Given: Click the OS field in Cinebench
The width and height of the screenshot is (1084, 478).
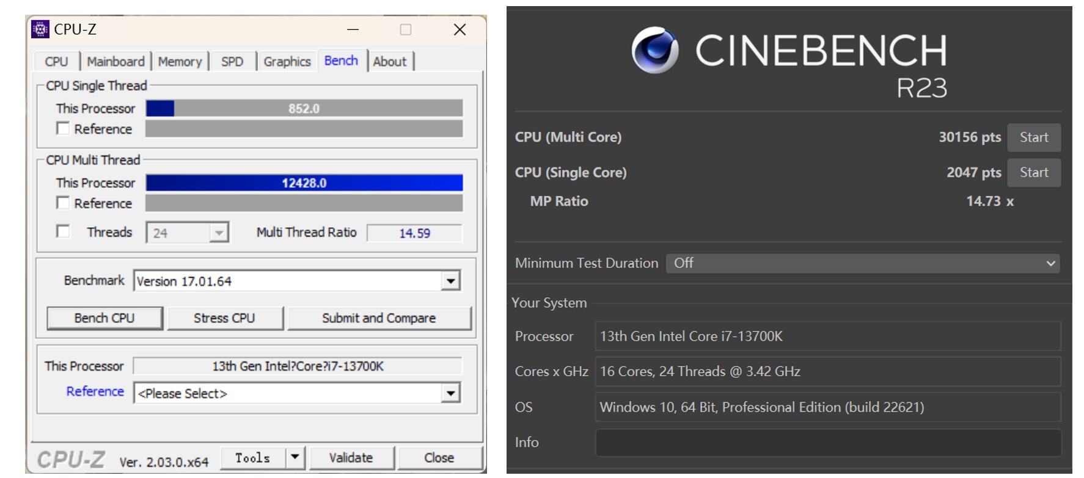Looking at the screenshot, I should pyautogui.click(x=828, y=407).
